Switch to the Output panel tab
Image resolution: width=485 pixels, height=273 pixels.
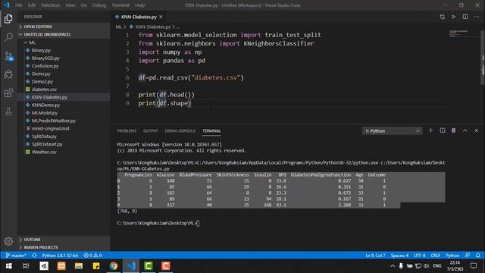pyautogui.click(x=151, y=131)
